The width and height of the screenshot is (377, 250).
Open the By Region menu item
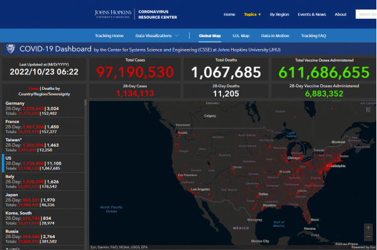280,14
